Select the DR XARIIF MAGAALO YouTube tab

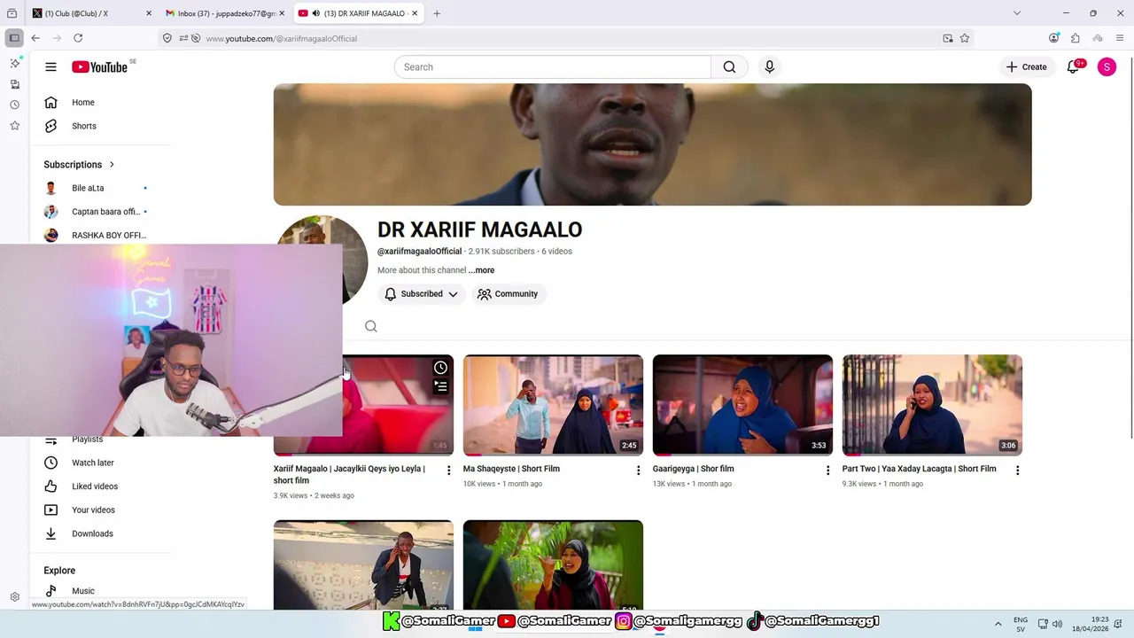(x=358, y=13)
